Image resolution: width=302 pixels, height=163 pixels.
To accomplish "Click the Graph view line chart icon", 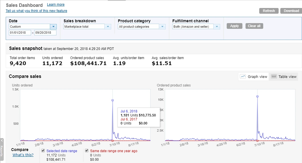I will [x=243, y=77].
